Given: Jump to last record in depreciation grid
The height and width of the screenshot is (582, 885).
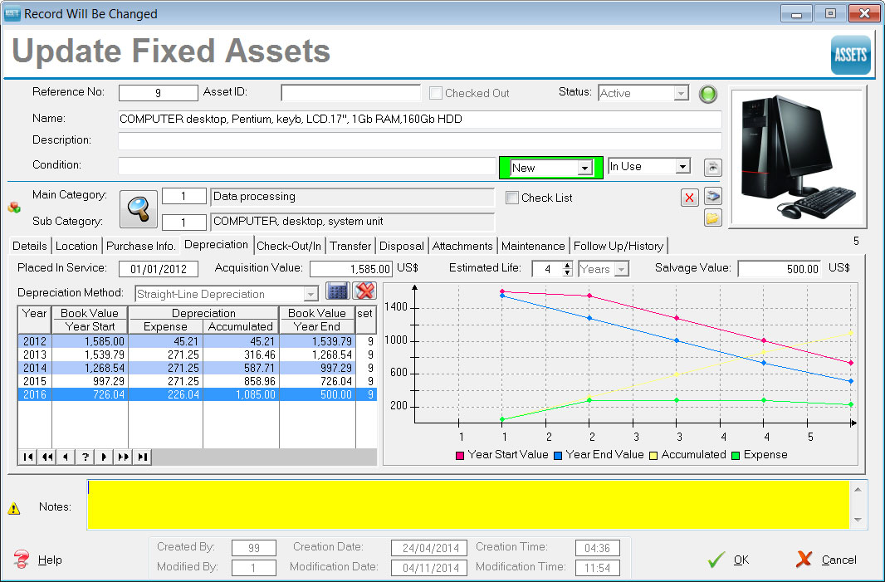Looking at the screenshot, I should pos(143,457).
